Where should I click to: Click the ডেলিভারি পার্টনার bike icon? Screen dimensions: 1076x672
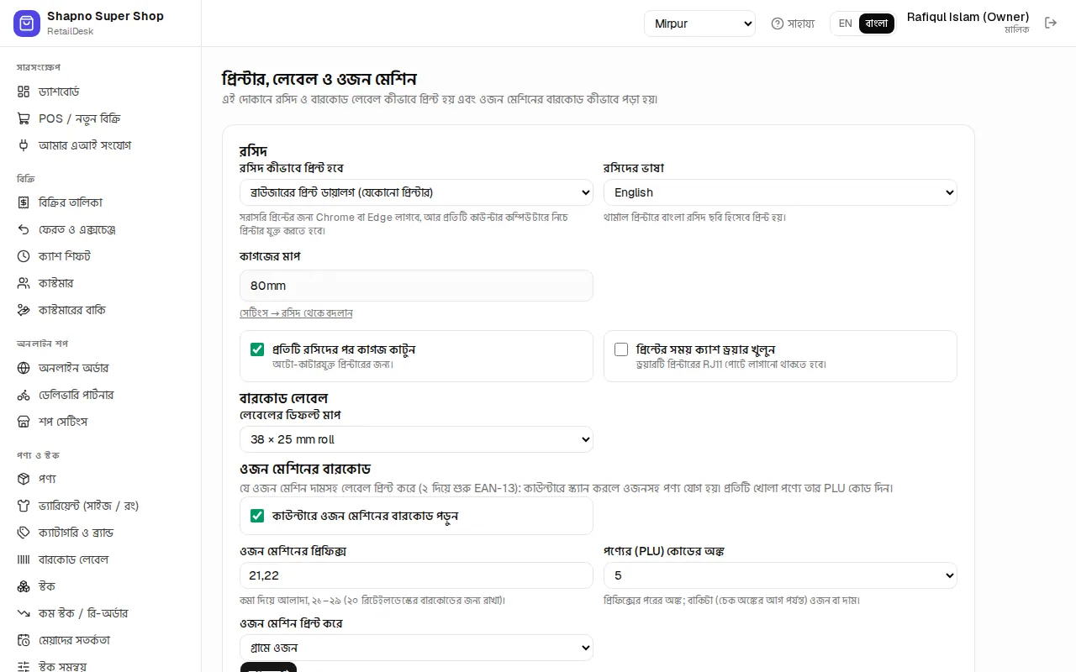tap(24, 395)
